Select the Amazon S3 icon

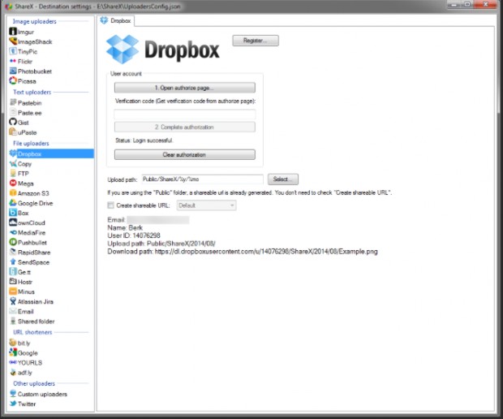(13, 193)
